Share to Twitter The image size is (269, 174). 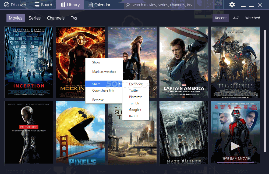136,90
